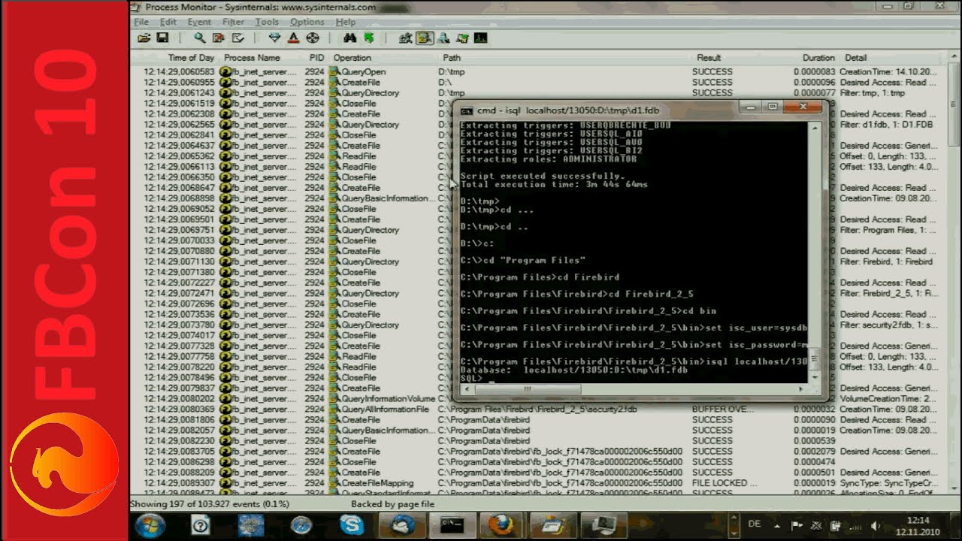Click the cmd taskbar button

tap(451, 524)
